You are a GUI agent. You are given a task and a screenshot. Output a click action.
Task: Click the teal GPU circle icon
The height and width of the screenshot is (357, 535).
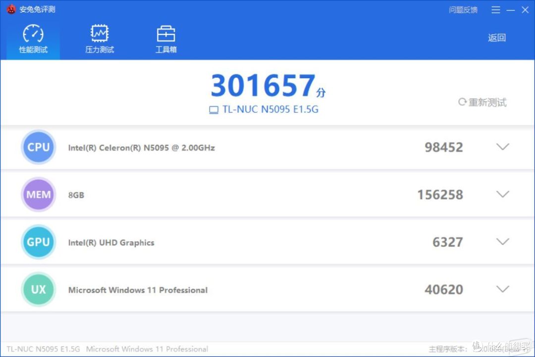pyautogui.click(x=39, y=242)
